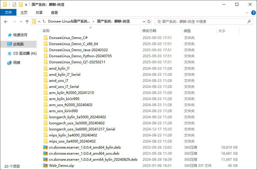Create new folder via quick access toolbar icon

coord(21,4)
